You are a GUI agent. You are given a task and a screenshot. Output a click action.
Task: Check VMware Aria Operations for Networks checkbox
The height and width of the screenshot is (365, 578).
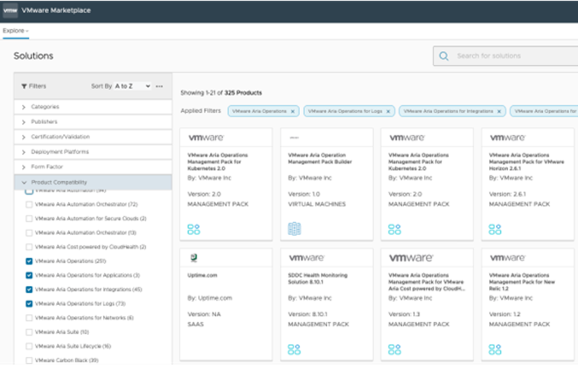pos(29,318)
